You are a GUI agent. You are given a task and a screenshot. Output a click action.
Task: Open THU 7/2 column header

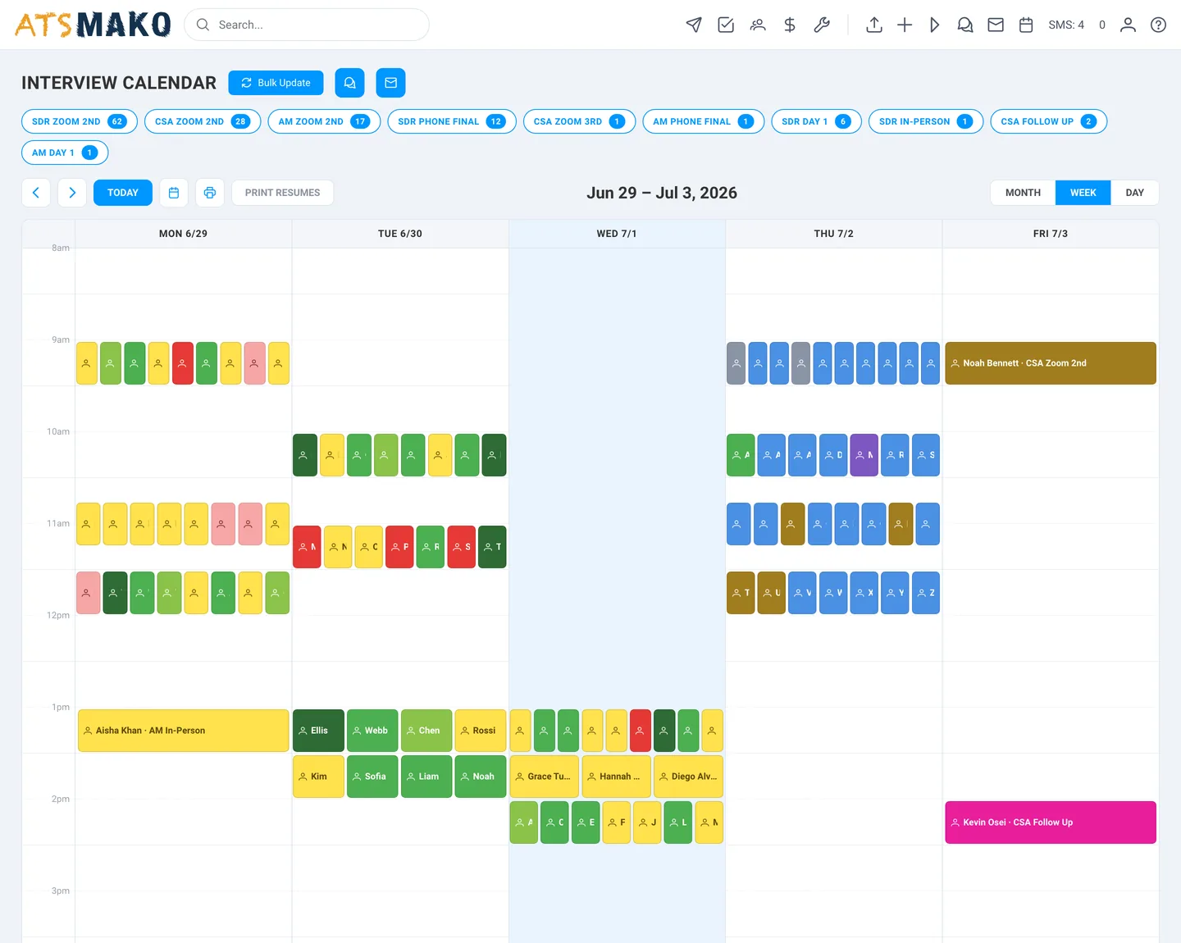(x=834, y=234)
